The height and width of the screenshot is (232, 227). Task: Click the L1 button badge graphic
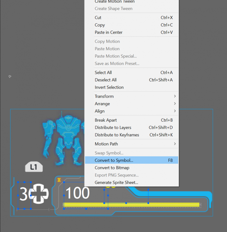pyautogui.click(x=34, y=167)
